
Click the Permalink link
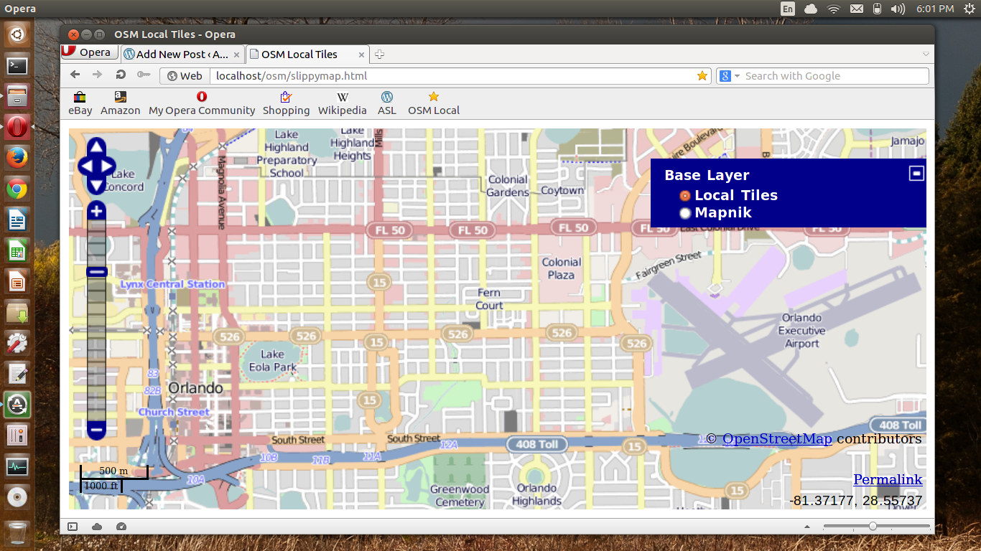coord(888,480)
